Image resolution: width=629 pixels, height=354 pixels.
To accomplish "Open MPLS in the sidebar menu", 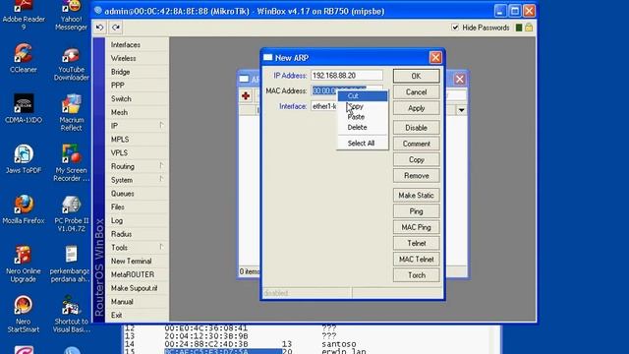I will (138, 140).
